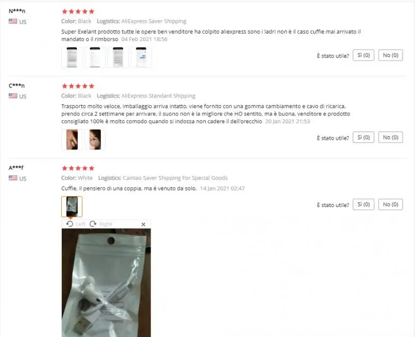Screen dimensions: 415x337
Task: Vote Sì on C***n's review
Action: pyautogui.click(x=364, y=137)
